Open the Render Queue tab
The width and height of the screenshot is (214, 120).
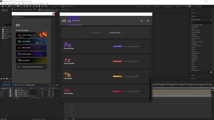click(7, 82)
